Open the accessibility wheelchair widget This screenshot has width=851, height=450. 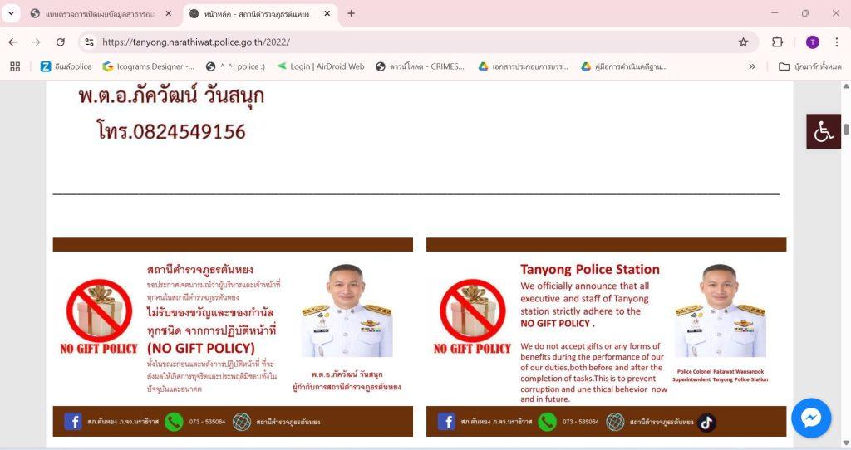pyautogui.click(x=824, y=131)
